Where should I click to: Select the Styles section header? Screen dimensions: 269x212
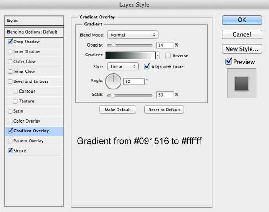click(x=34, y=21)
